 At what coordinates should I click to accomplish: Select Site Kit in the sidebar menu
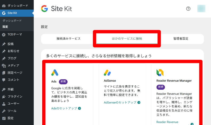click(x=17, y=13)
